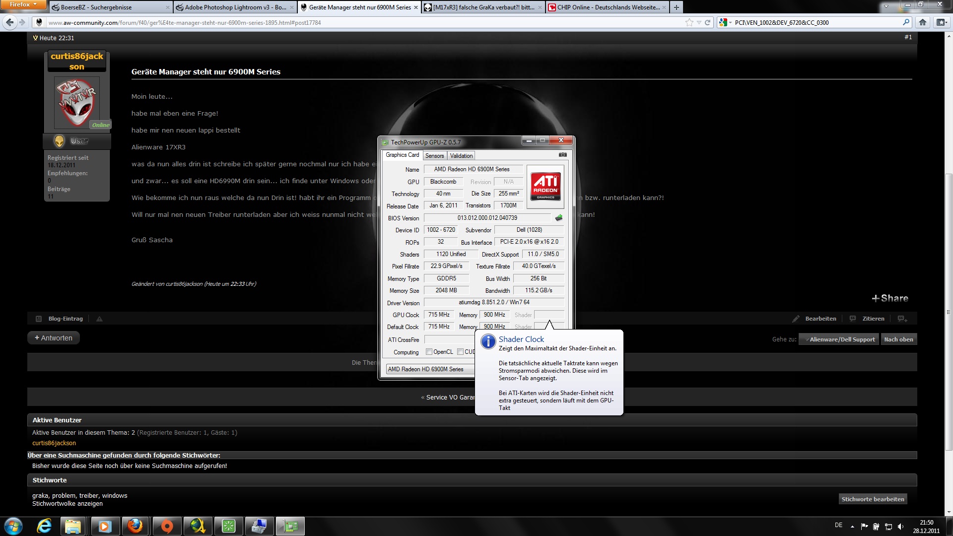Open the Firefox menu button
This screenshot has width=953, height=536.
[x=23, y=4]
